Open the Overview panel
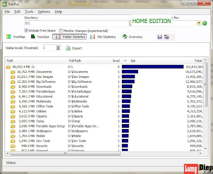 pyautogui.click(x=132, y=37)
